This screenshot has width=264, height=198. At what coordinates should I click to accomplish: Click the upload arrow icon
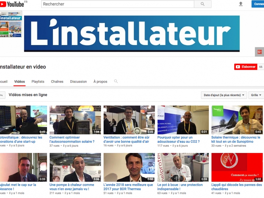(241, 4)
